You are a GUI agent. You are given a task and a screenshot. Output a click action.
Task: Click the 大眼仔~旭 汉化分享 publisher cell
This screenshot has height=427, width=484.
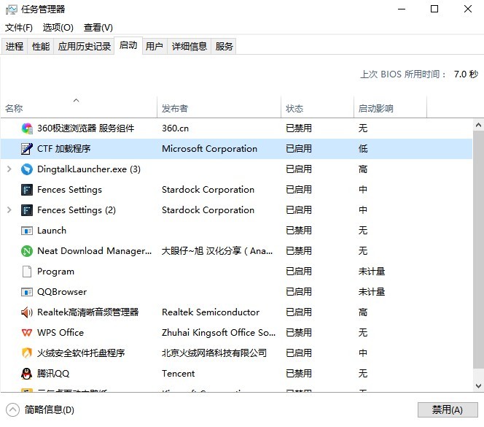217,251
